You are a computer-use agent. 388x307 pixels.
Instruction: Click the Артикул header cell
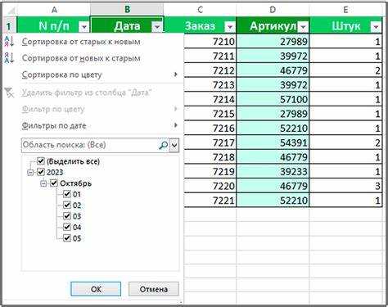pyautogui.click(x=273, y=26)
